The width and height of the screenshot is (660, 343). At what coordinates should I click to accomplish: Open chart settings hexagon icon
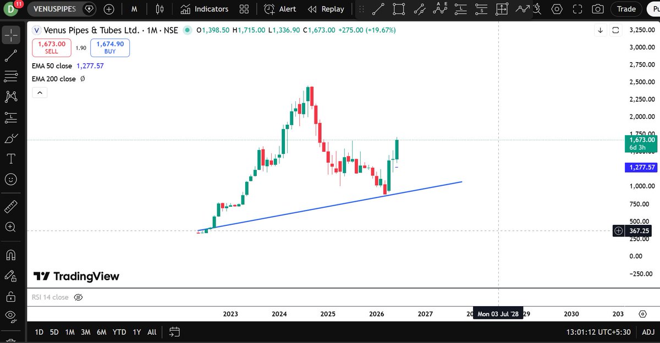pyautogui.click(x=557, y=9)
